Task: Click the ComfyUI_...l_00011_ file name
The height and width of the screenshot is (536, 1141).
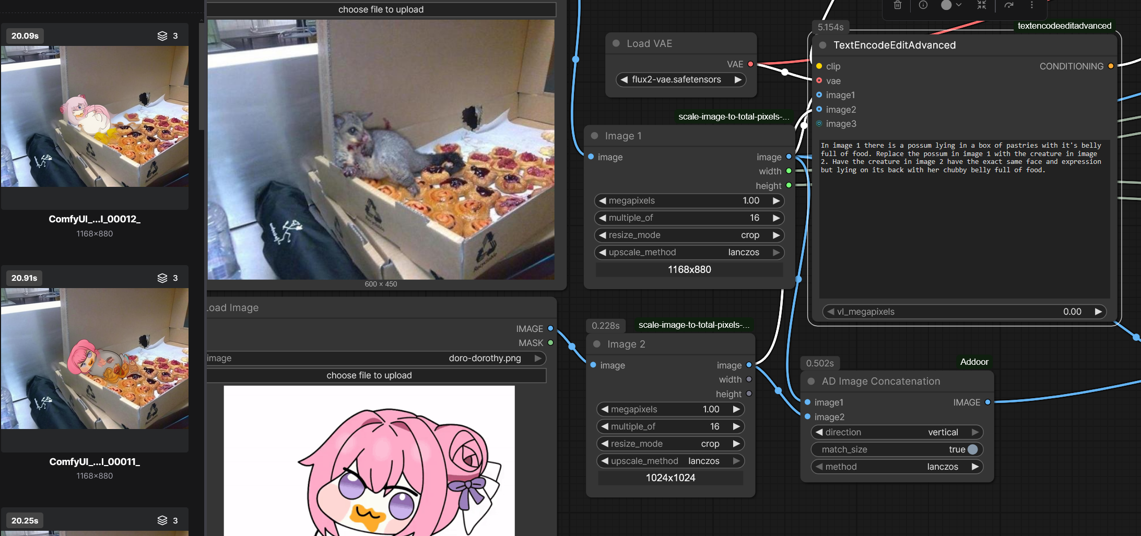Action: tap(95, 462)
